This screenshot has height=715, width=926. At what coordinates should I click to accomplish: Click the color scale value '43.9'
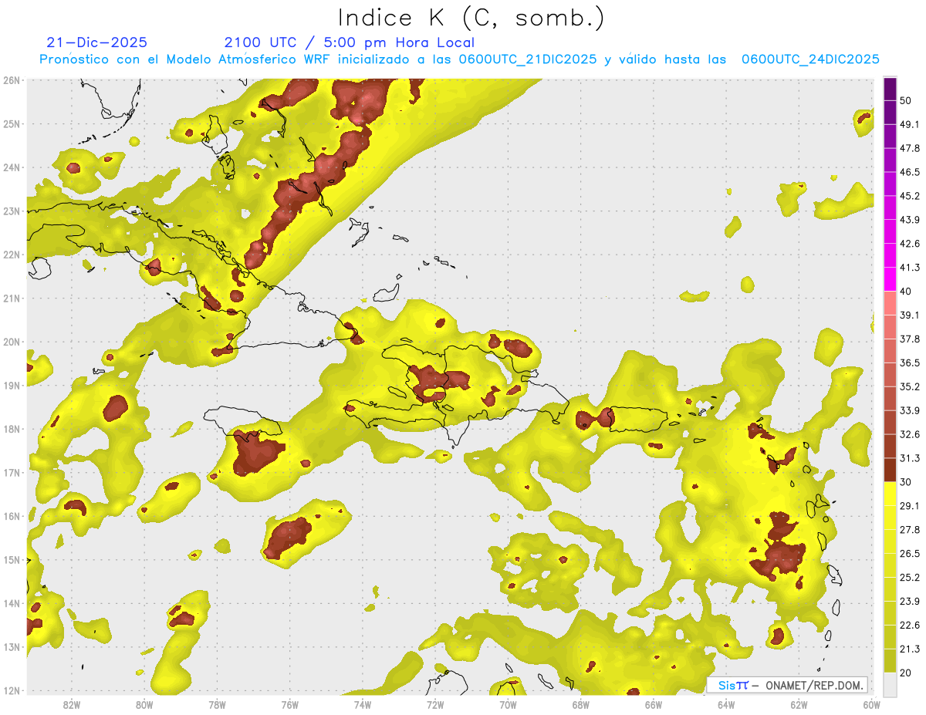coord(909,220)
